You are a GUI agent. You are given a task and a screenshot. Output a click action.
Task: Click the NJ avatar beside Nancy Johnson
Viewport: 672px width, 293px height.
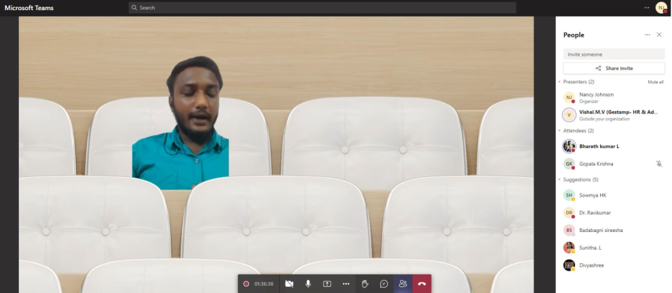coord(569,98)
